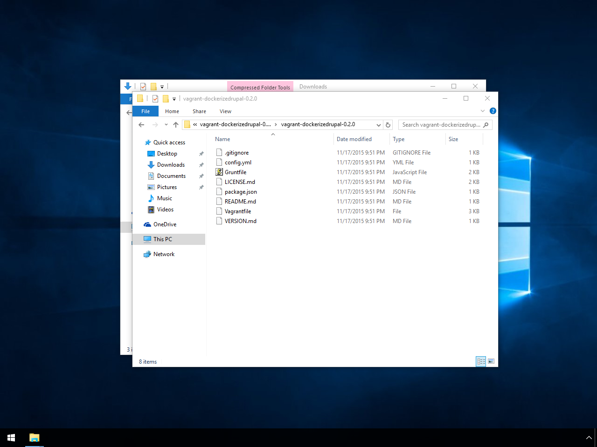Select Network in the navigation pane

[164, 254]
